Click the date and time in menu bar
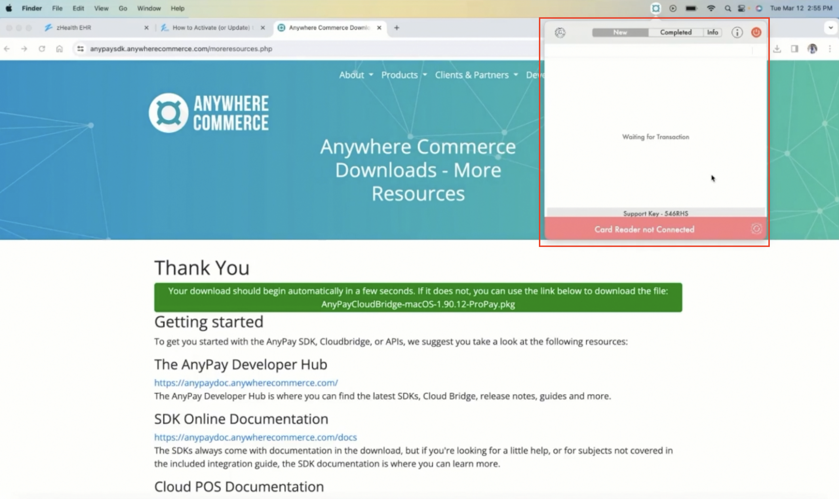 click(x=801, y=9)
